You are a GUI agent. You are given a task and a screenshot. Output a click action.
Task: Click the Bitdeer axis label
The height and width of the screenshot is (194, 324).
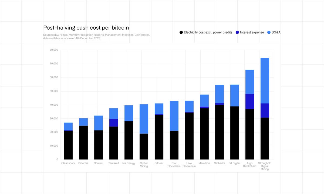159,163
